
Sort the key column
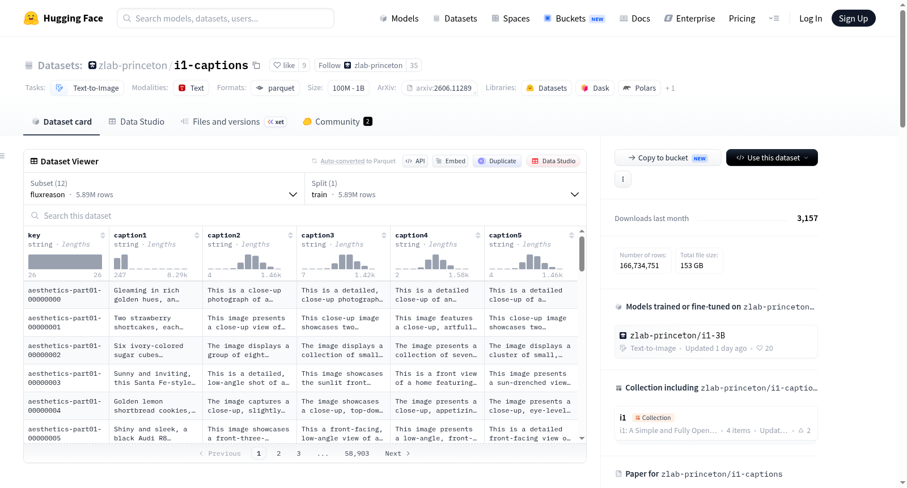coord(103,235)
